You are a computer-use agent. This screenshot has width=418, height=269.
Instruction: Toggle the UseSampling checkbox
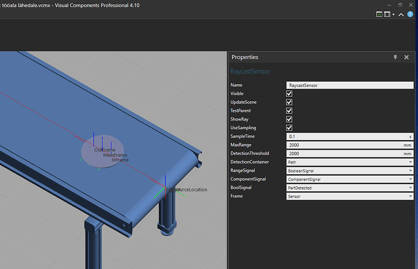pos(289,128)
